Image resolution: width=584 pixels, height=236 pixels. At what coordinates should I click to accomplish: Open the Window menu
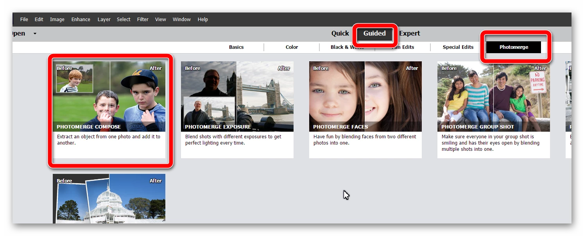click(x=182, y=20)
